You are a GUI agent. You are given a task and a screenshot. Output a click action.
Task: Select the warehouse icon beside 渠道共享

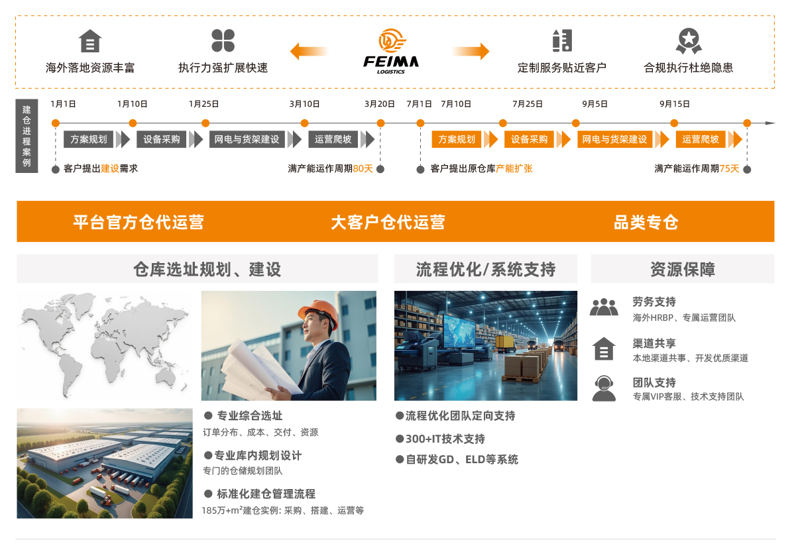604,349
